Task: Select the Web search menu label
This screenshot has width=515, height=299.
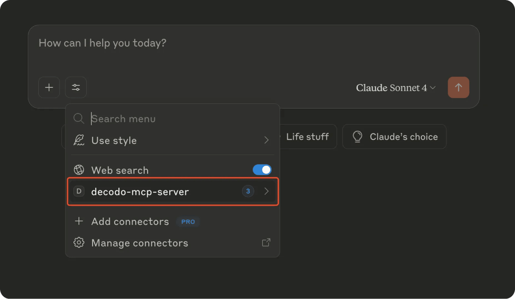Action: point(120,170)
